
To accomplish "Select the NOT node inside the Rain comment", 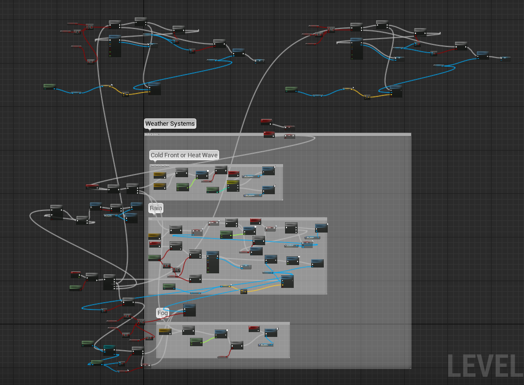I will pos(166,266).
